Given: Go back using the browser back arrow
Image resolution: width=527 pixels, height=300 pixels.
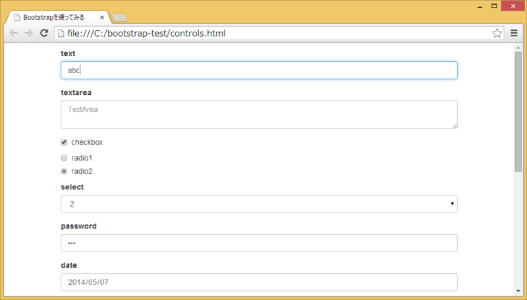Looking at the screenshot, I should pos(13,33).
